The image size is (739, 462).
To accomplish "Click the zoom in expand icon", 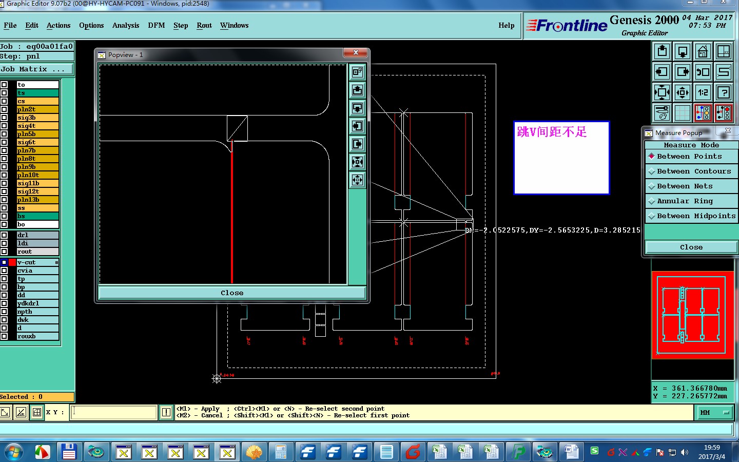I will [x=662, y=92].
